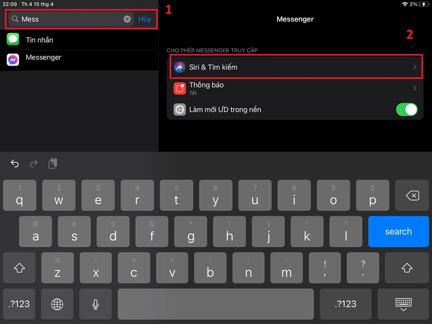Tap the microphone dictation key
Viewport: 432px width, 324px height.
pos(96,304)
